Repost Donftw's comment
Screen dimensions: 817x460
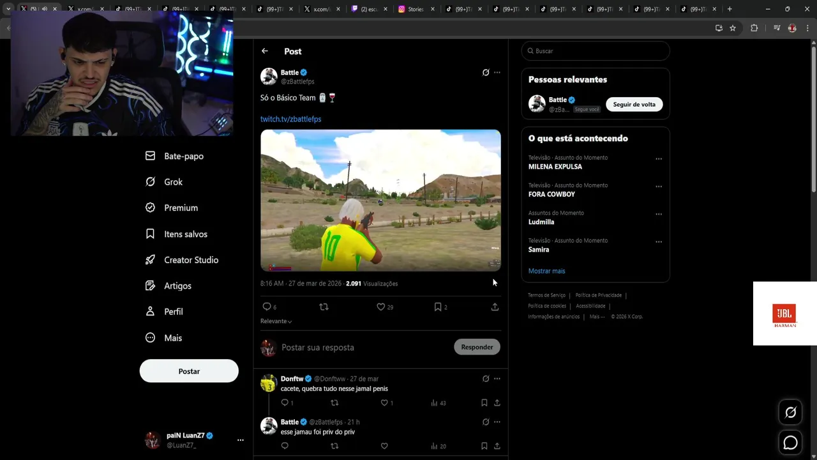tap(334, 402)
